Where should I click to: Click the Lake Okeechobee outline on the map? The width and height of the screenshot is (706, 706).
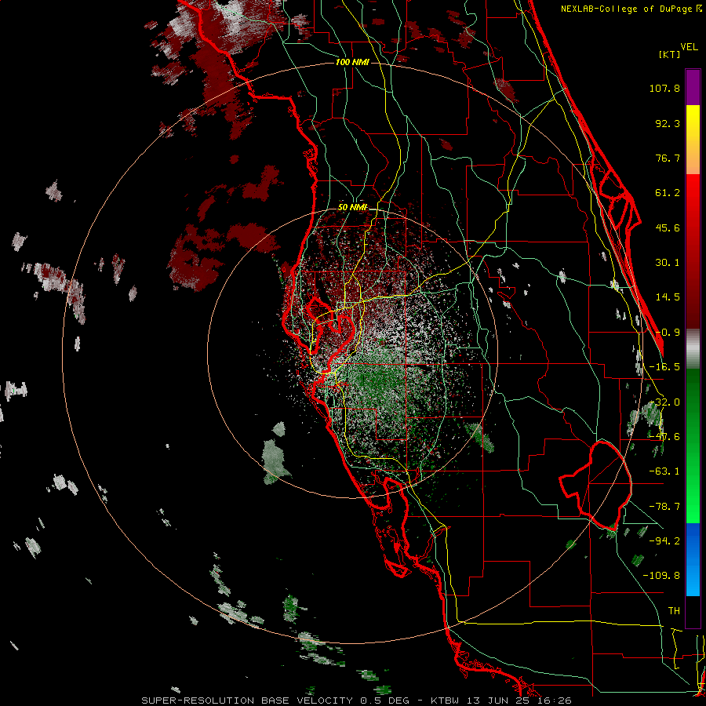[595, 486]
